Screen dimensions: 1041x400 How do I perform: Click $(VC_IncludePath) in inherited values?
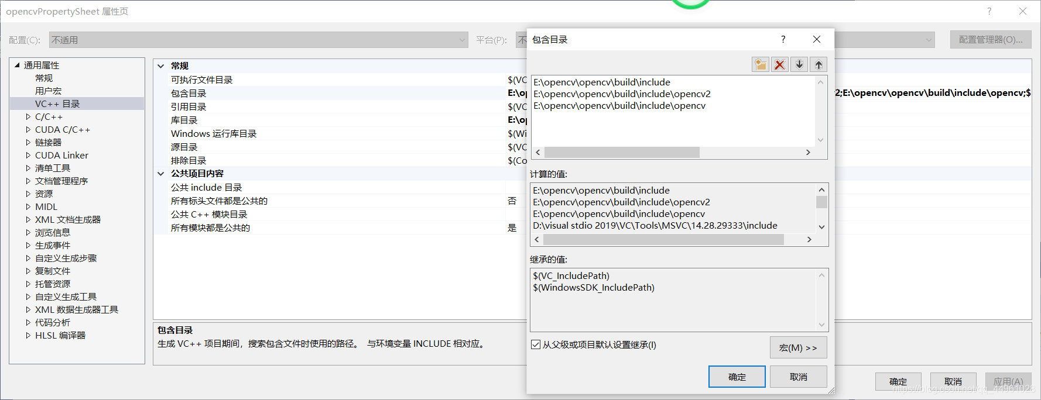tap(571, 276)
